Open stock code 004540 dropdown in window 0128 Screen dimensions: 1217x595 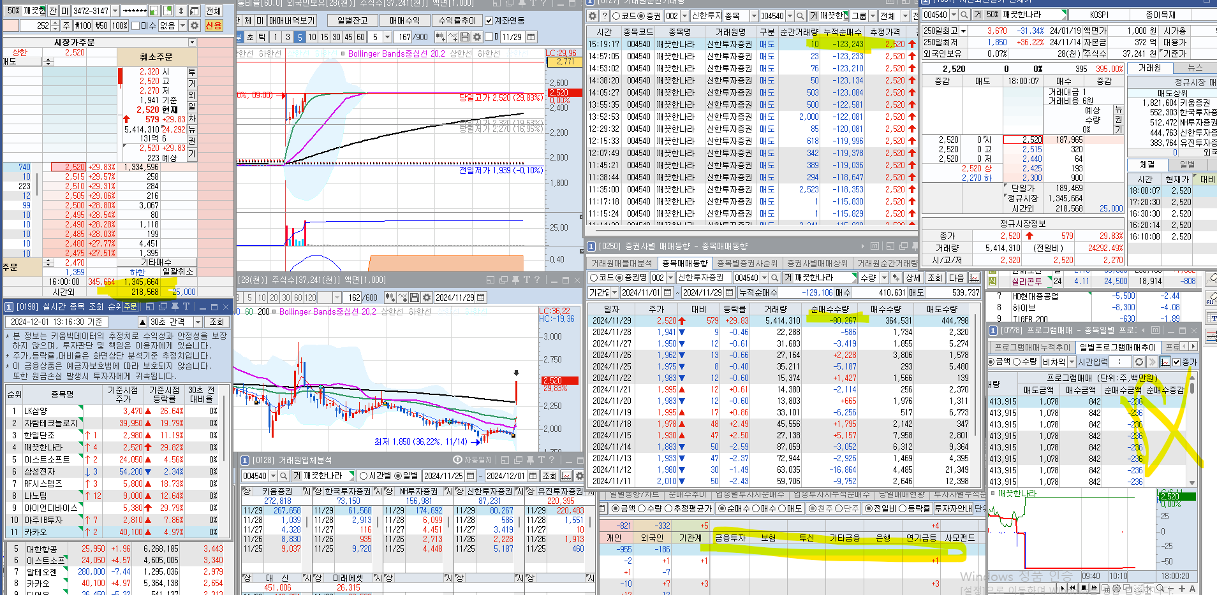point(273,476)
